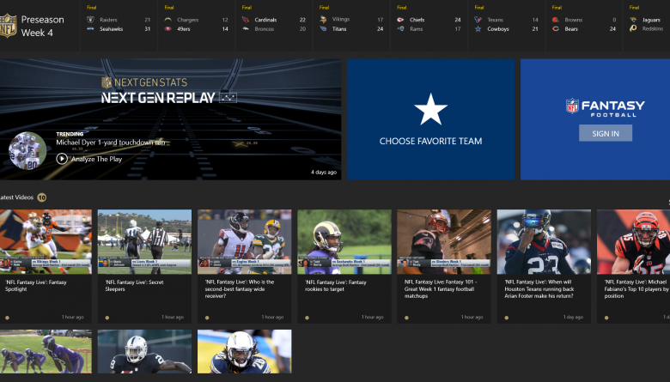Click the Raiders team logo in scoreboard
Viewport: 670px width, 382px height.
tap(90, 20)
